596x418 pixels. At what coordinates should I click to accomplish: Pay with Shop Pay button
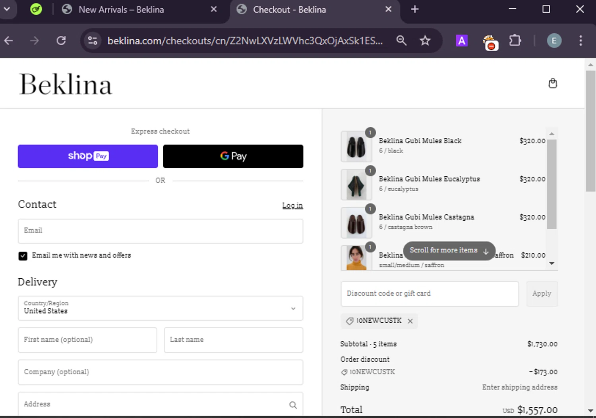(88, 156)
